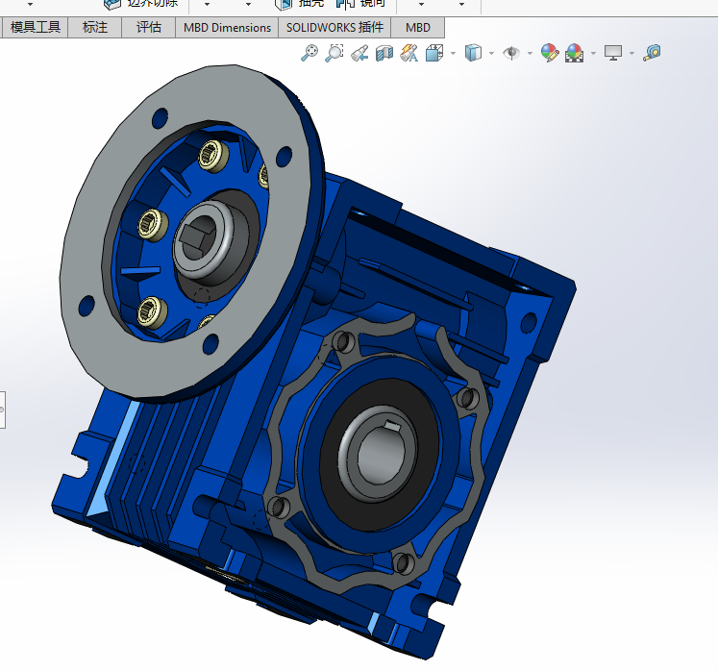
Task: Open Edit Appearance color ball
Action: click(x=549, y=53)
